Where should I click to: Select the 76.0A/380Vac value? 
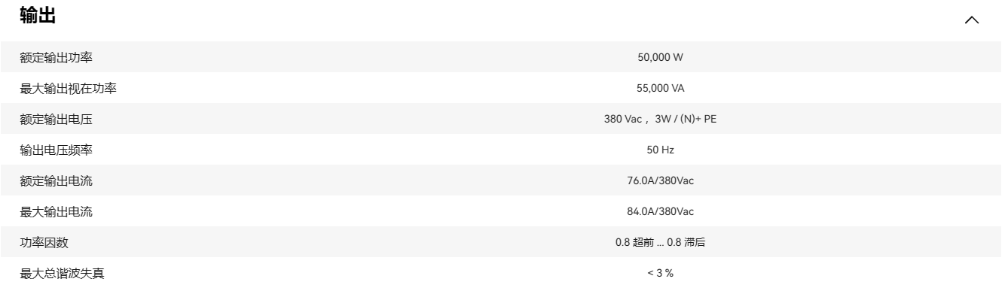point(660,181)
